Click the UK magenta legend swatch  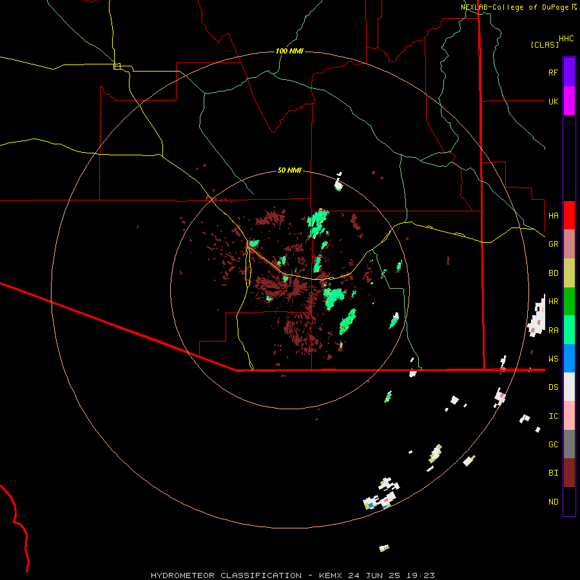569,101
